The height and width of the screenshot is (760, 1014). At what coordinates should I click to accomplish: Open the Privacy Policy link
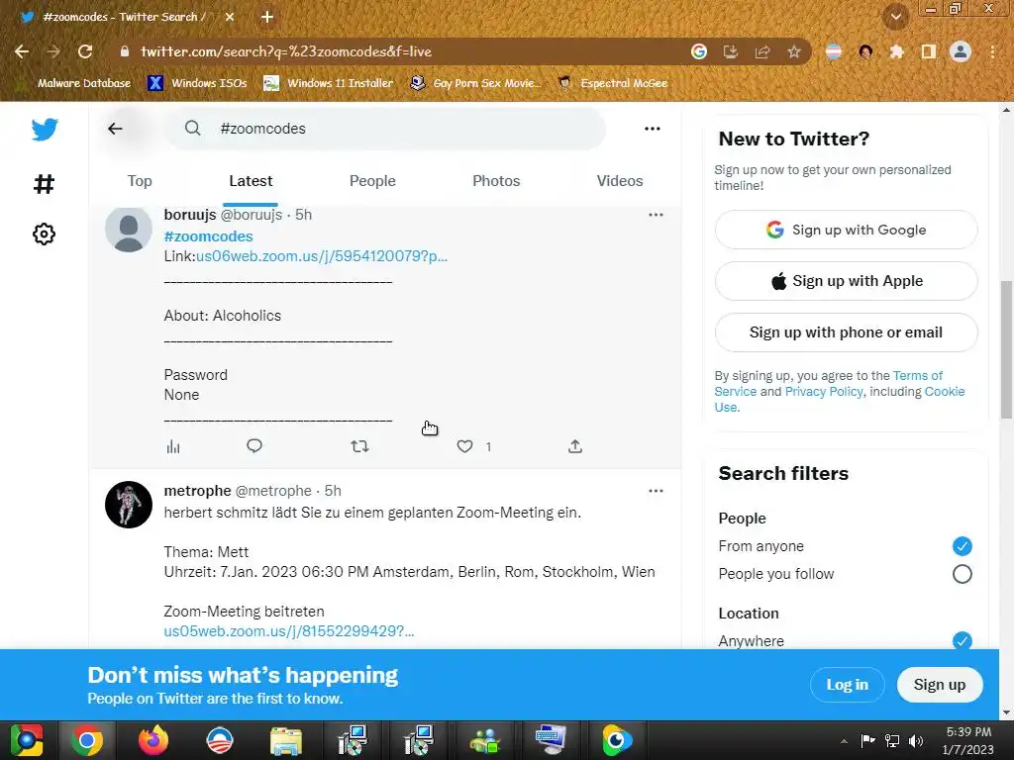824,392
